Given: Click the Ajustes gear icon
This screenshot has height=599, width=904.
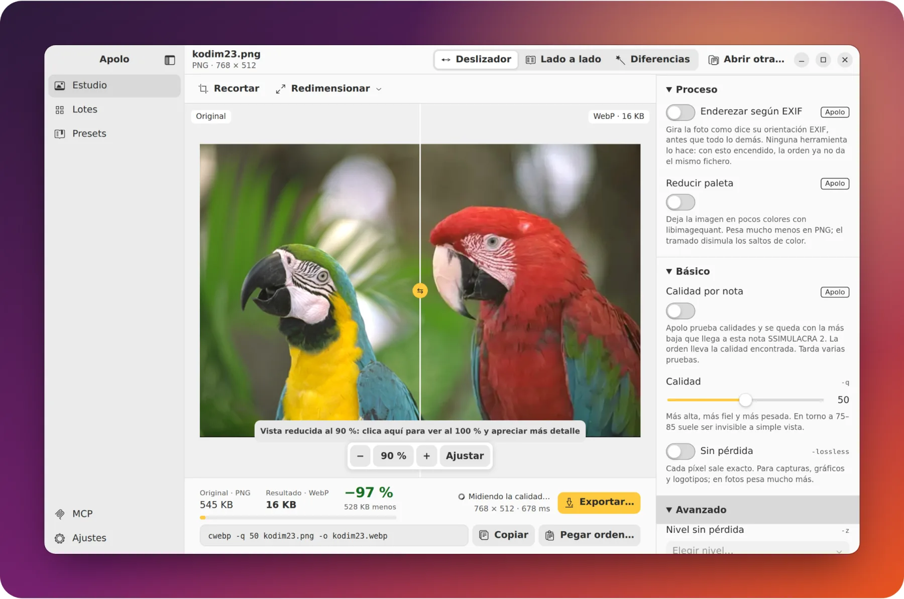Looking at the screenshot, I should (x=60, y=538).
